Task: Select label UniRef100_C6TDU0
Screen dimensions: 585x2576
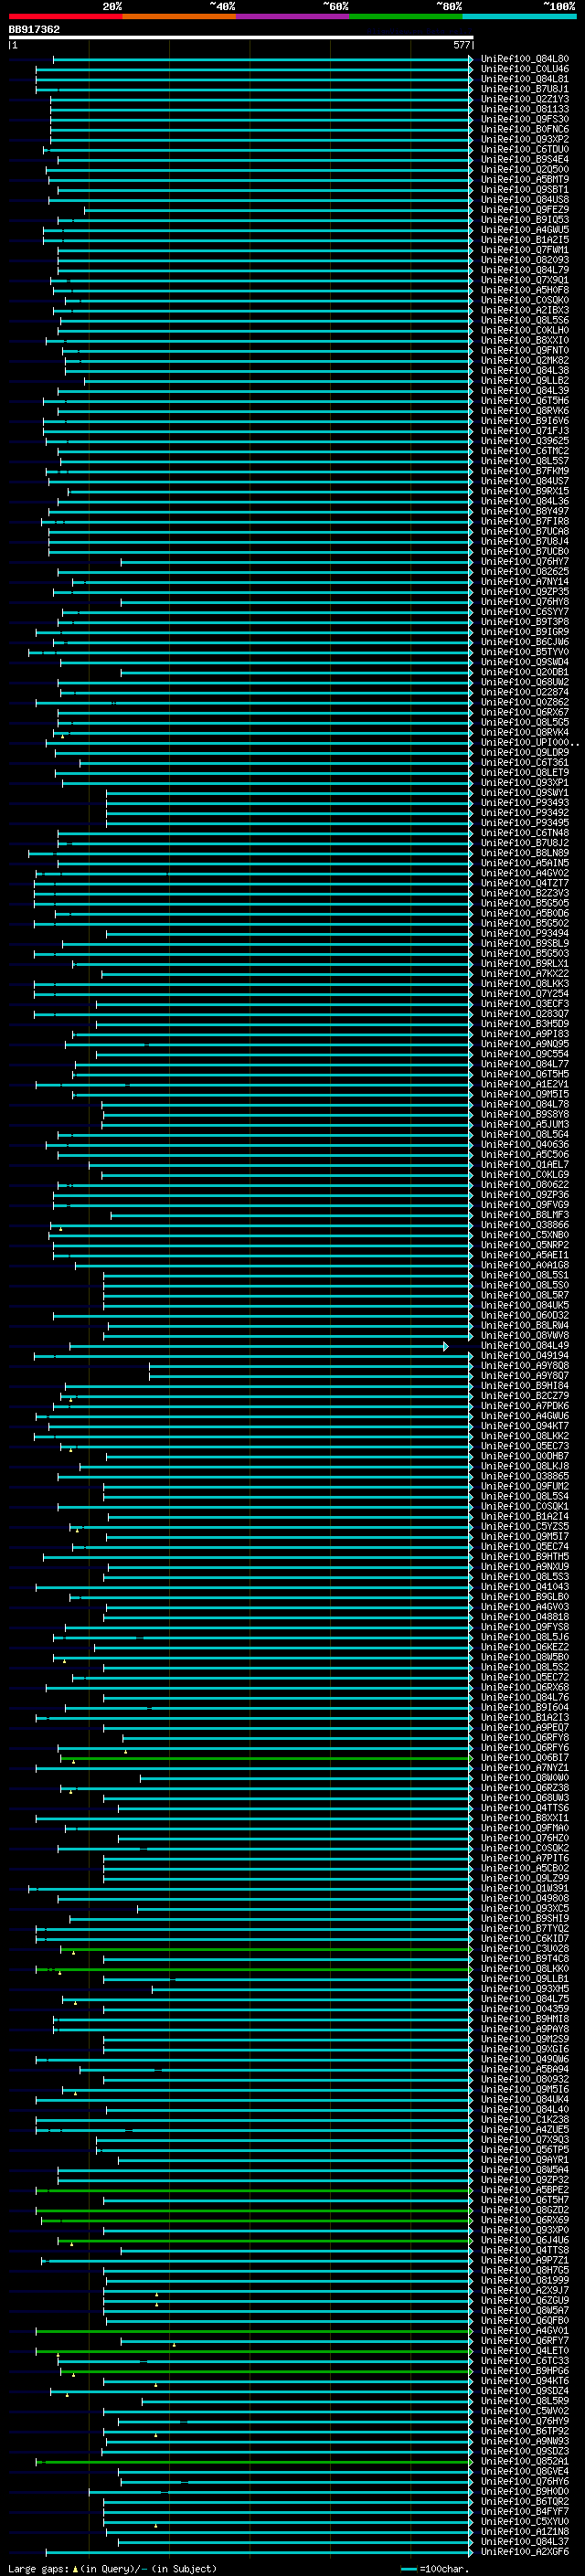Action: tap(525, 149)
